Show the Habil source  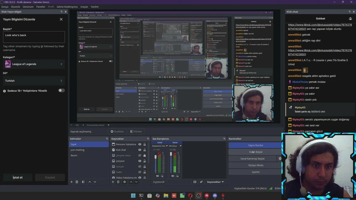(x=140, y=172)
